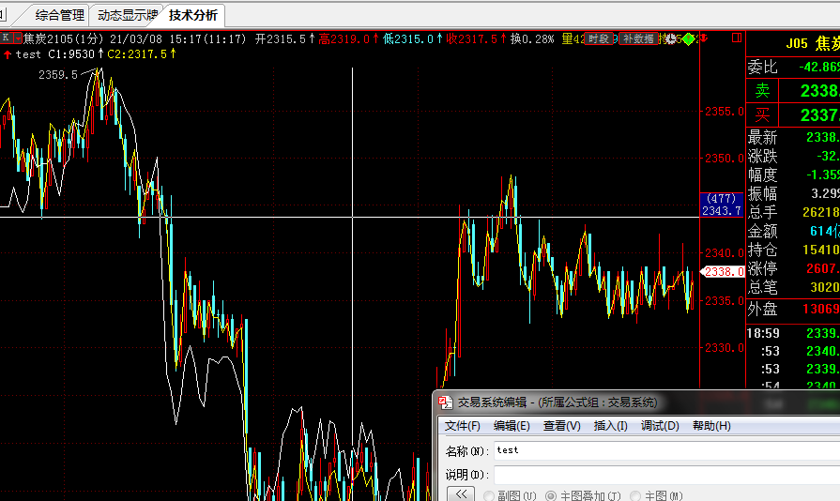
Task: Click the 总手 total volume row
Action: point(793,212)
